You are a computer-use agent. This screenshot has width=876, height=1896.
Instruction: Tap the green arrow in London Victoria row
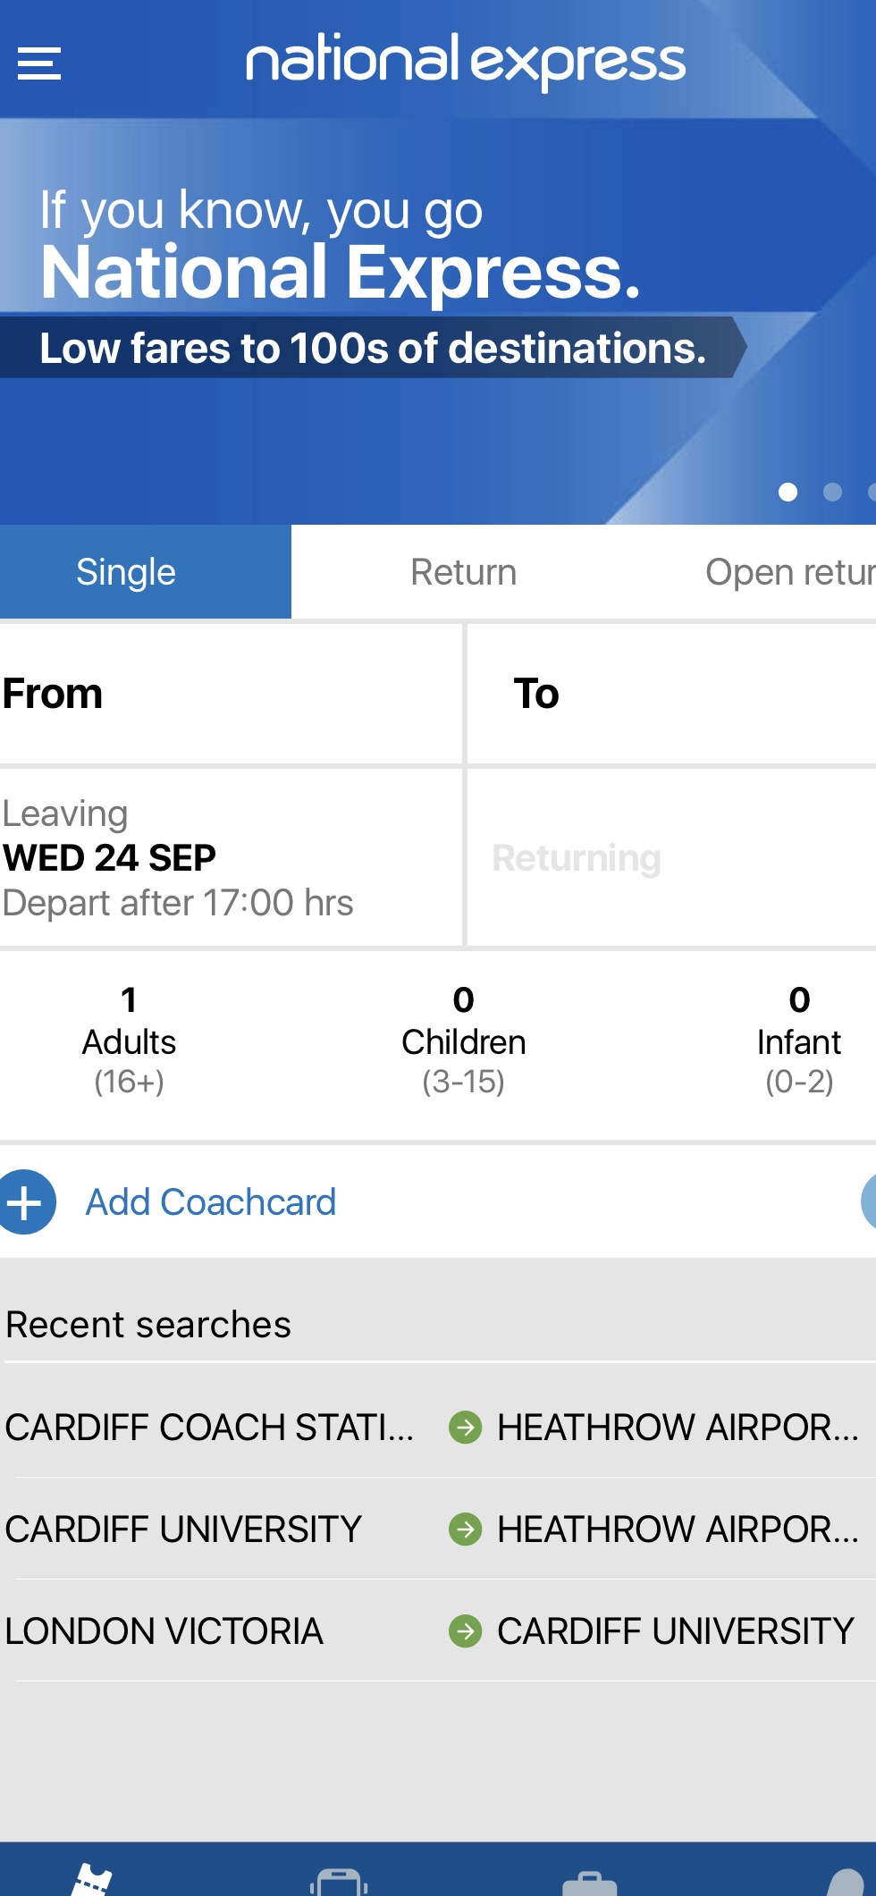click(465, 1631)
